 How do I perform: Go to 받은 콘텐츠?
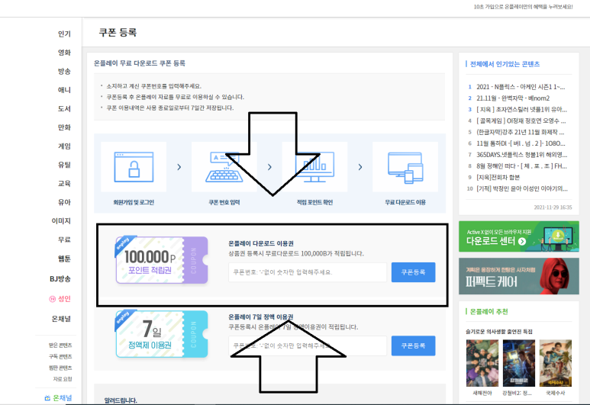click(60, 346)
